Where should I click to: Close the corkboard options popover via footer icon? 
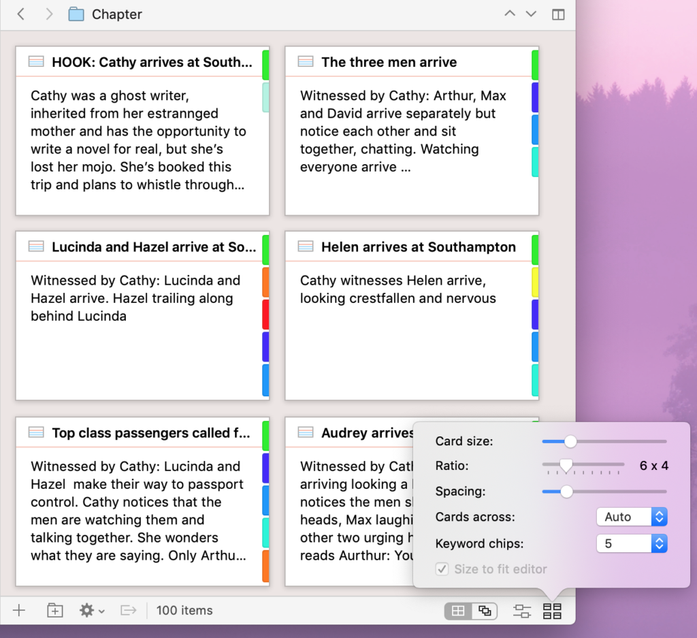552,611
